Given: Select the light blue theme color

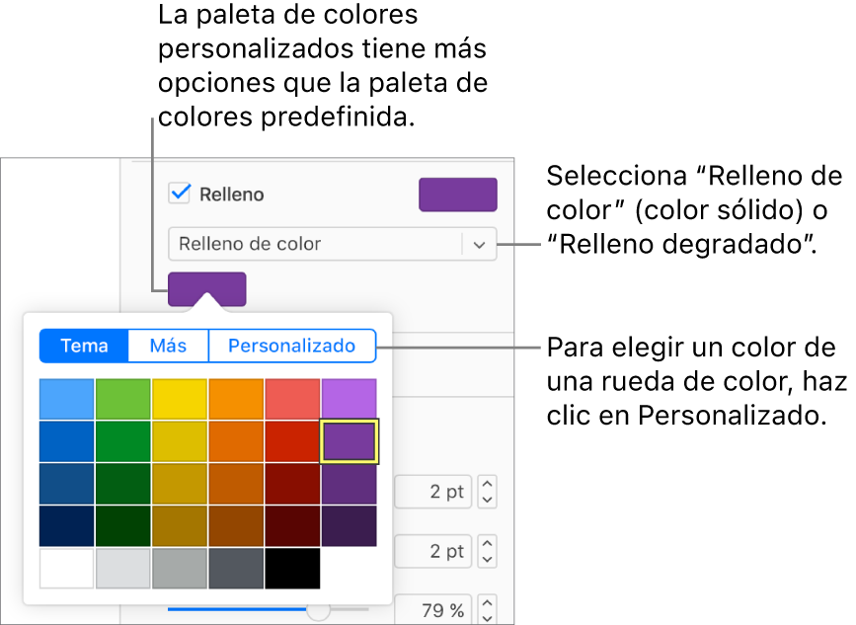Looking at the screenshot, I should (65, 398).
